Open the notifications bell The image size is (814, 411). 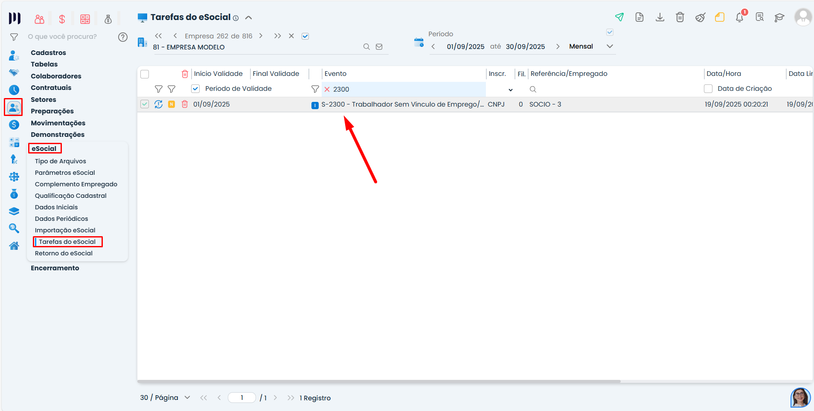(740, 17)
